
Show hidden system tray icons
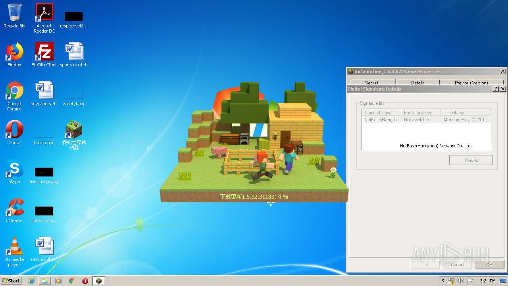pos(443,281)
